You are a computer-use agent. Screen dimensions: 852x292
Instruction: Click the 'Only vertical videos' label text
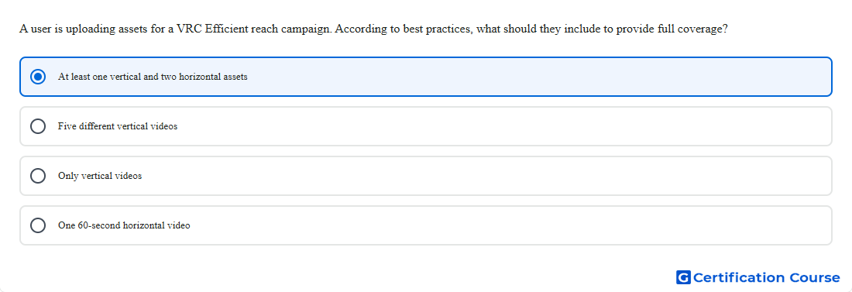100,176
